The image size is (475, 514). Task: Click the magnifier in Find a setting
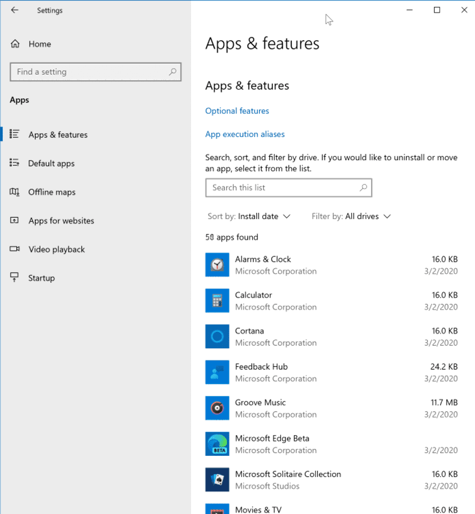(x=173, y=72)
